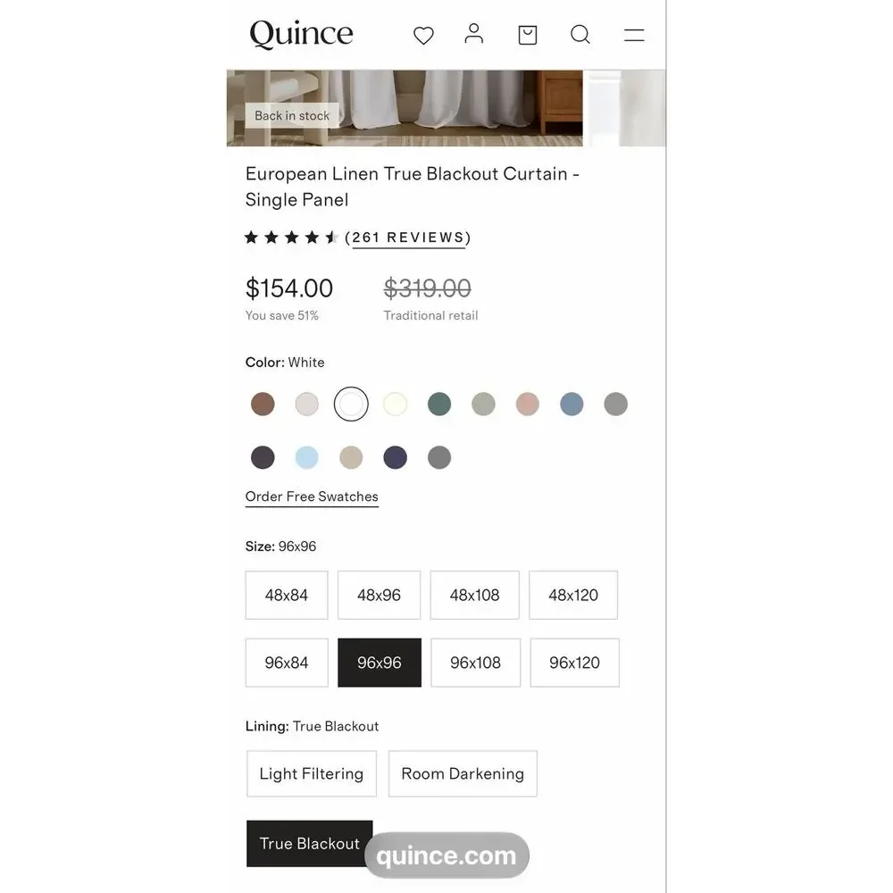Click the star rating icons
Screen dimensions: 893x893
point(291,238)
